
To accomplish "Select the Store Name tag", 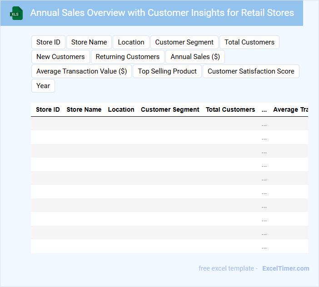I will pos(89,42).
